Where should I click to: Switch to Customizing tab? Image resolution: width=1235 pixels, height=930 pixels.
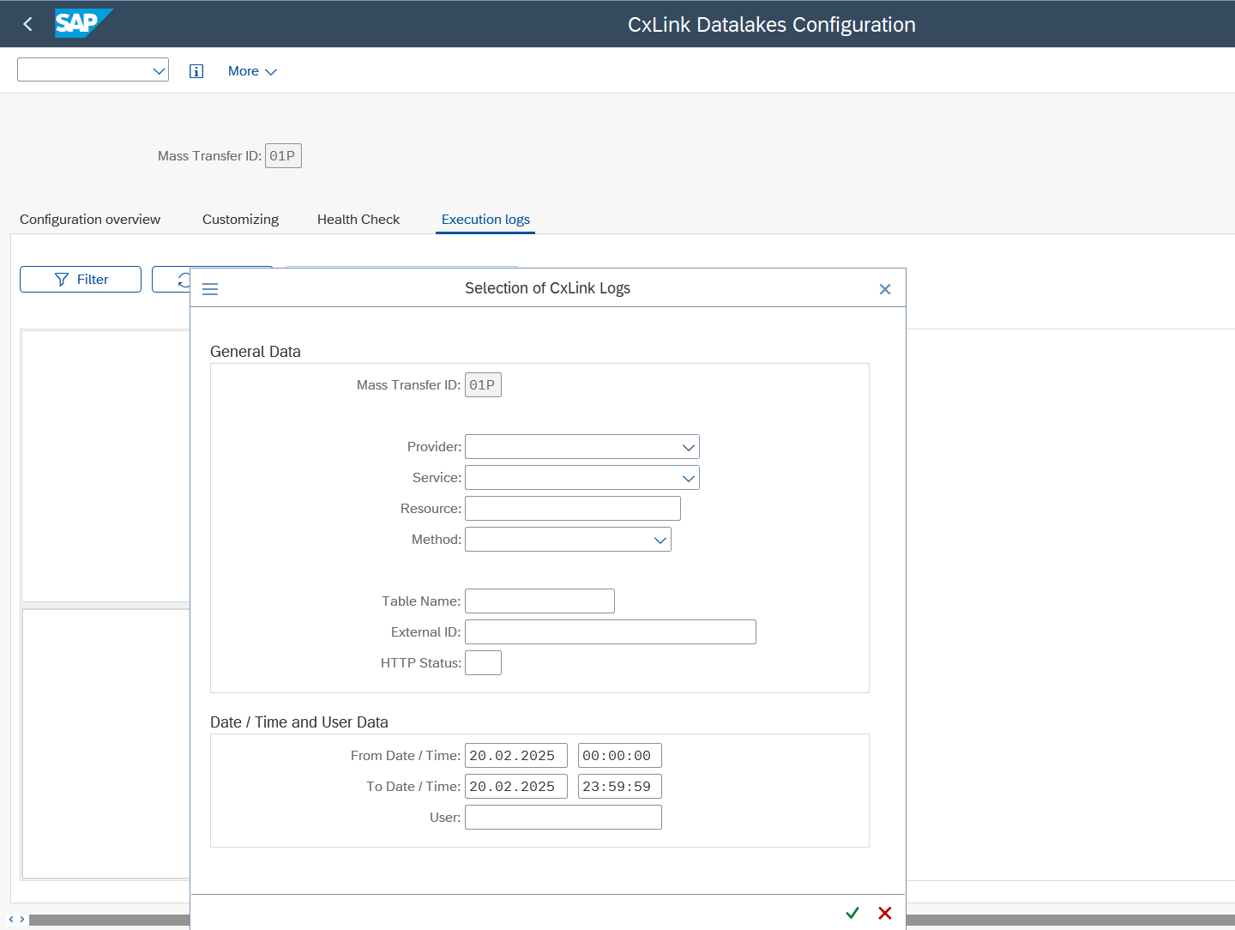tap(240, 220)
